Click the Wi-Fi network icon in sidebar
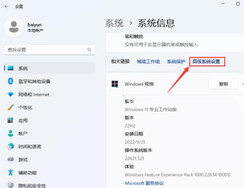 point(11,94)
